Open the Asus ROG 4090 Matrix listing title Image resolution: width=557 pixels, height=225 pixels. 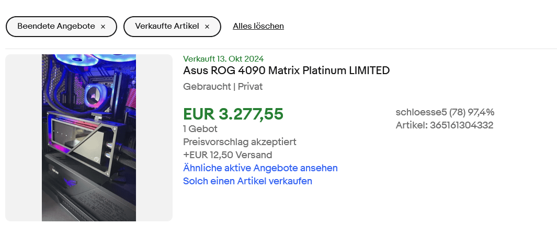(287, 70)
